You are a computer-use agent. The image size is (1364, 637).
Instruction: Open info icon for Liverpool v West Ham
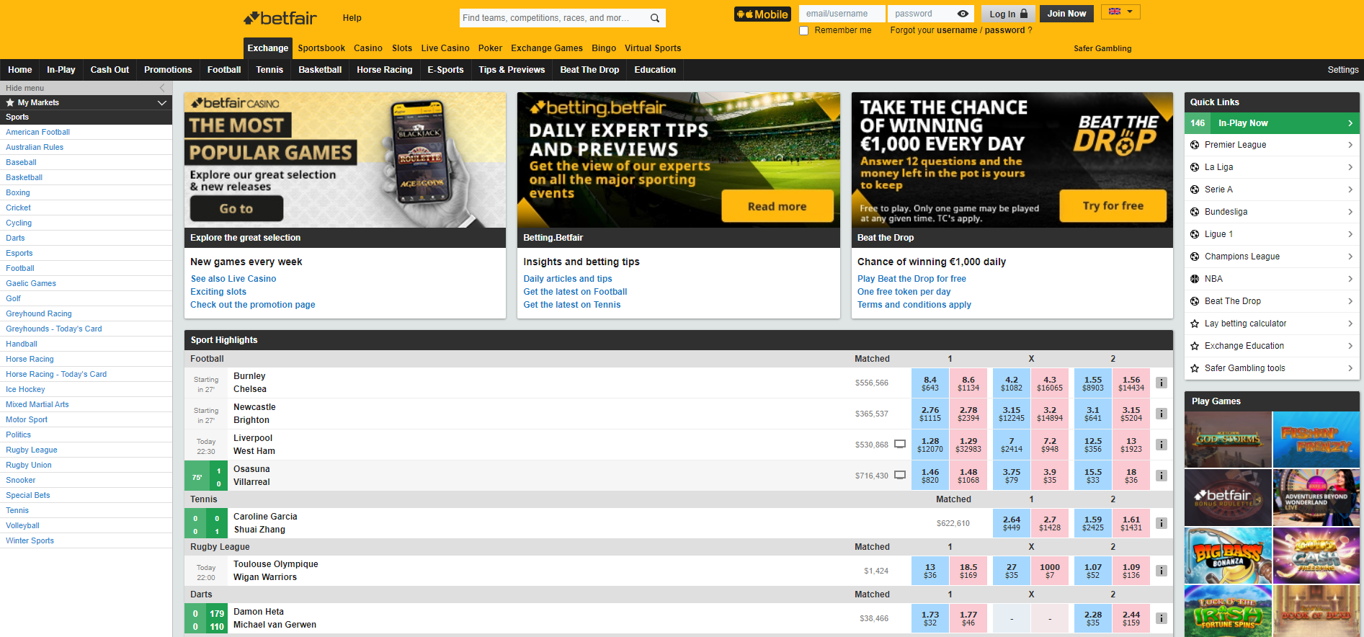point(1162,445)
